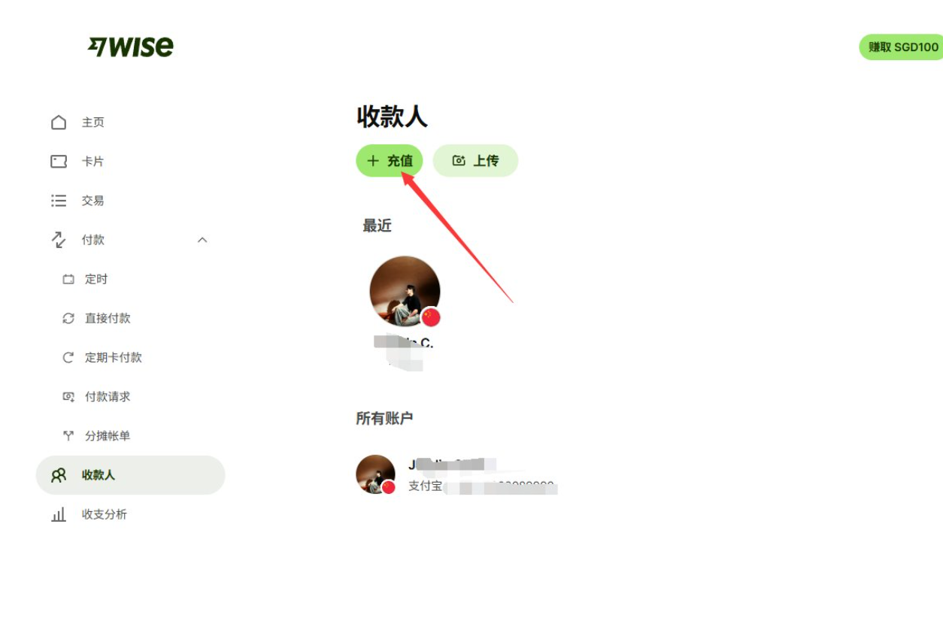Click the 付款 arrows icon
Image resolution: width=943 pixels, height=627 pixels.
coord(59,240)
